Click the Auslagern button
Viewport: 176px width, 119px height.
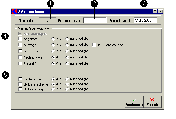pos(134,102)
